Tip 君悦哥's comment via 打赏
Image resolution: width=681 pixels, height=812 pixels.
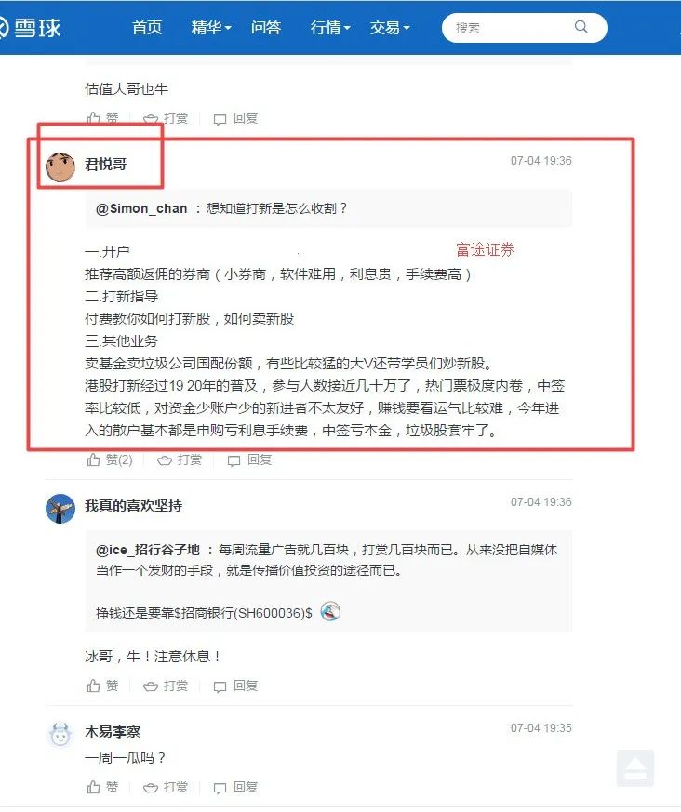(180, 459)
